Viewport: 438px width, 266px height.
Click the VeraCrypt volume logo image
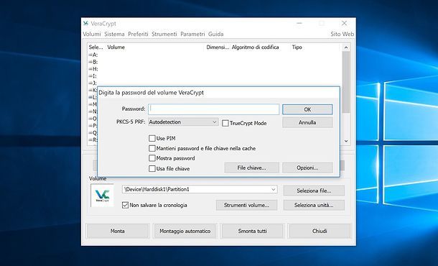102,196
